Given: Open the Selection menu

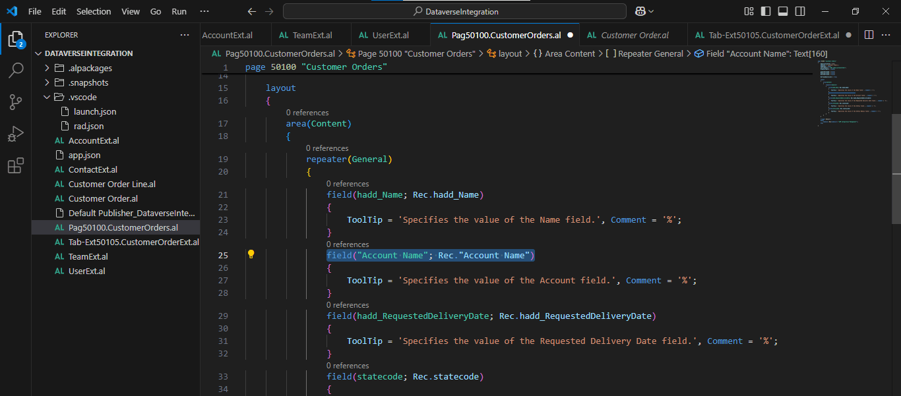Looking at the screenshot, I should pos(94,11).
